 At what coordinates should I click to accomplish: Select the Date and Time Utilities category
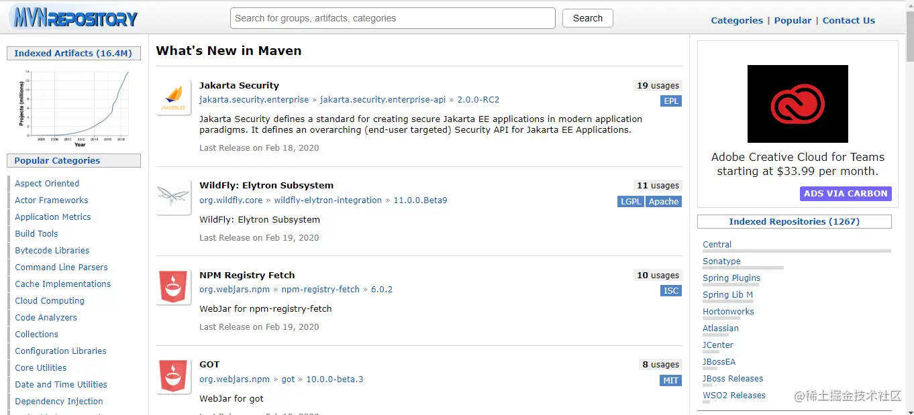coord(61,384)
